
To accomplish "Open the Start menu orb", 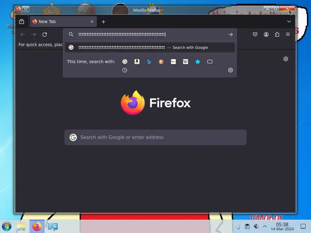I will pos(7,226).
